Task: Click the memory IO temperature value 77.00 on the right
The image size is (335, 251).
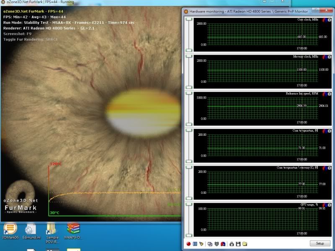Action: (322, 184)
